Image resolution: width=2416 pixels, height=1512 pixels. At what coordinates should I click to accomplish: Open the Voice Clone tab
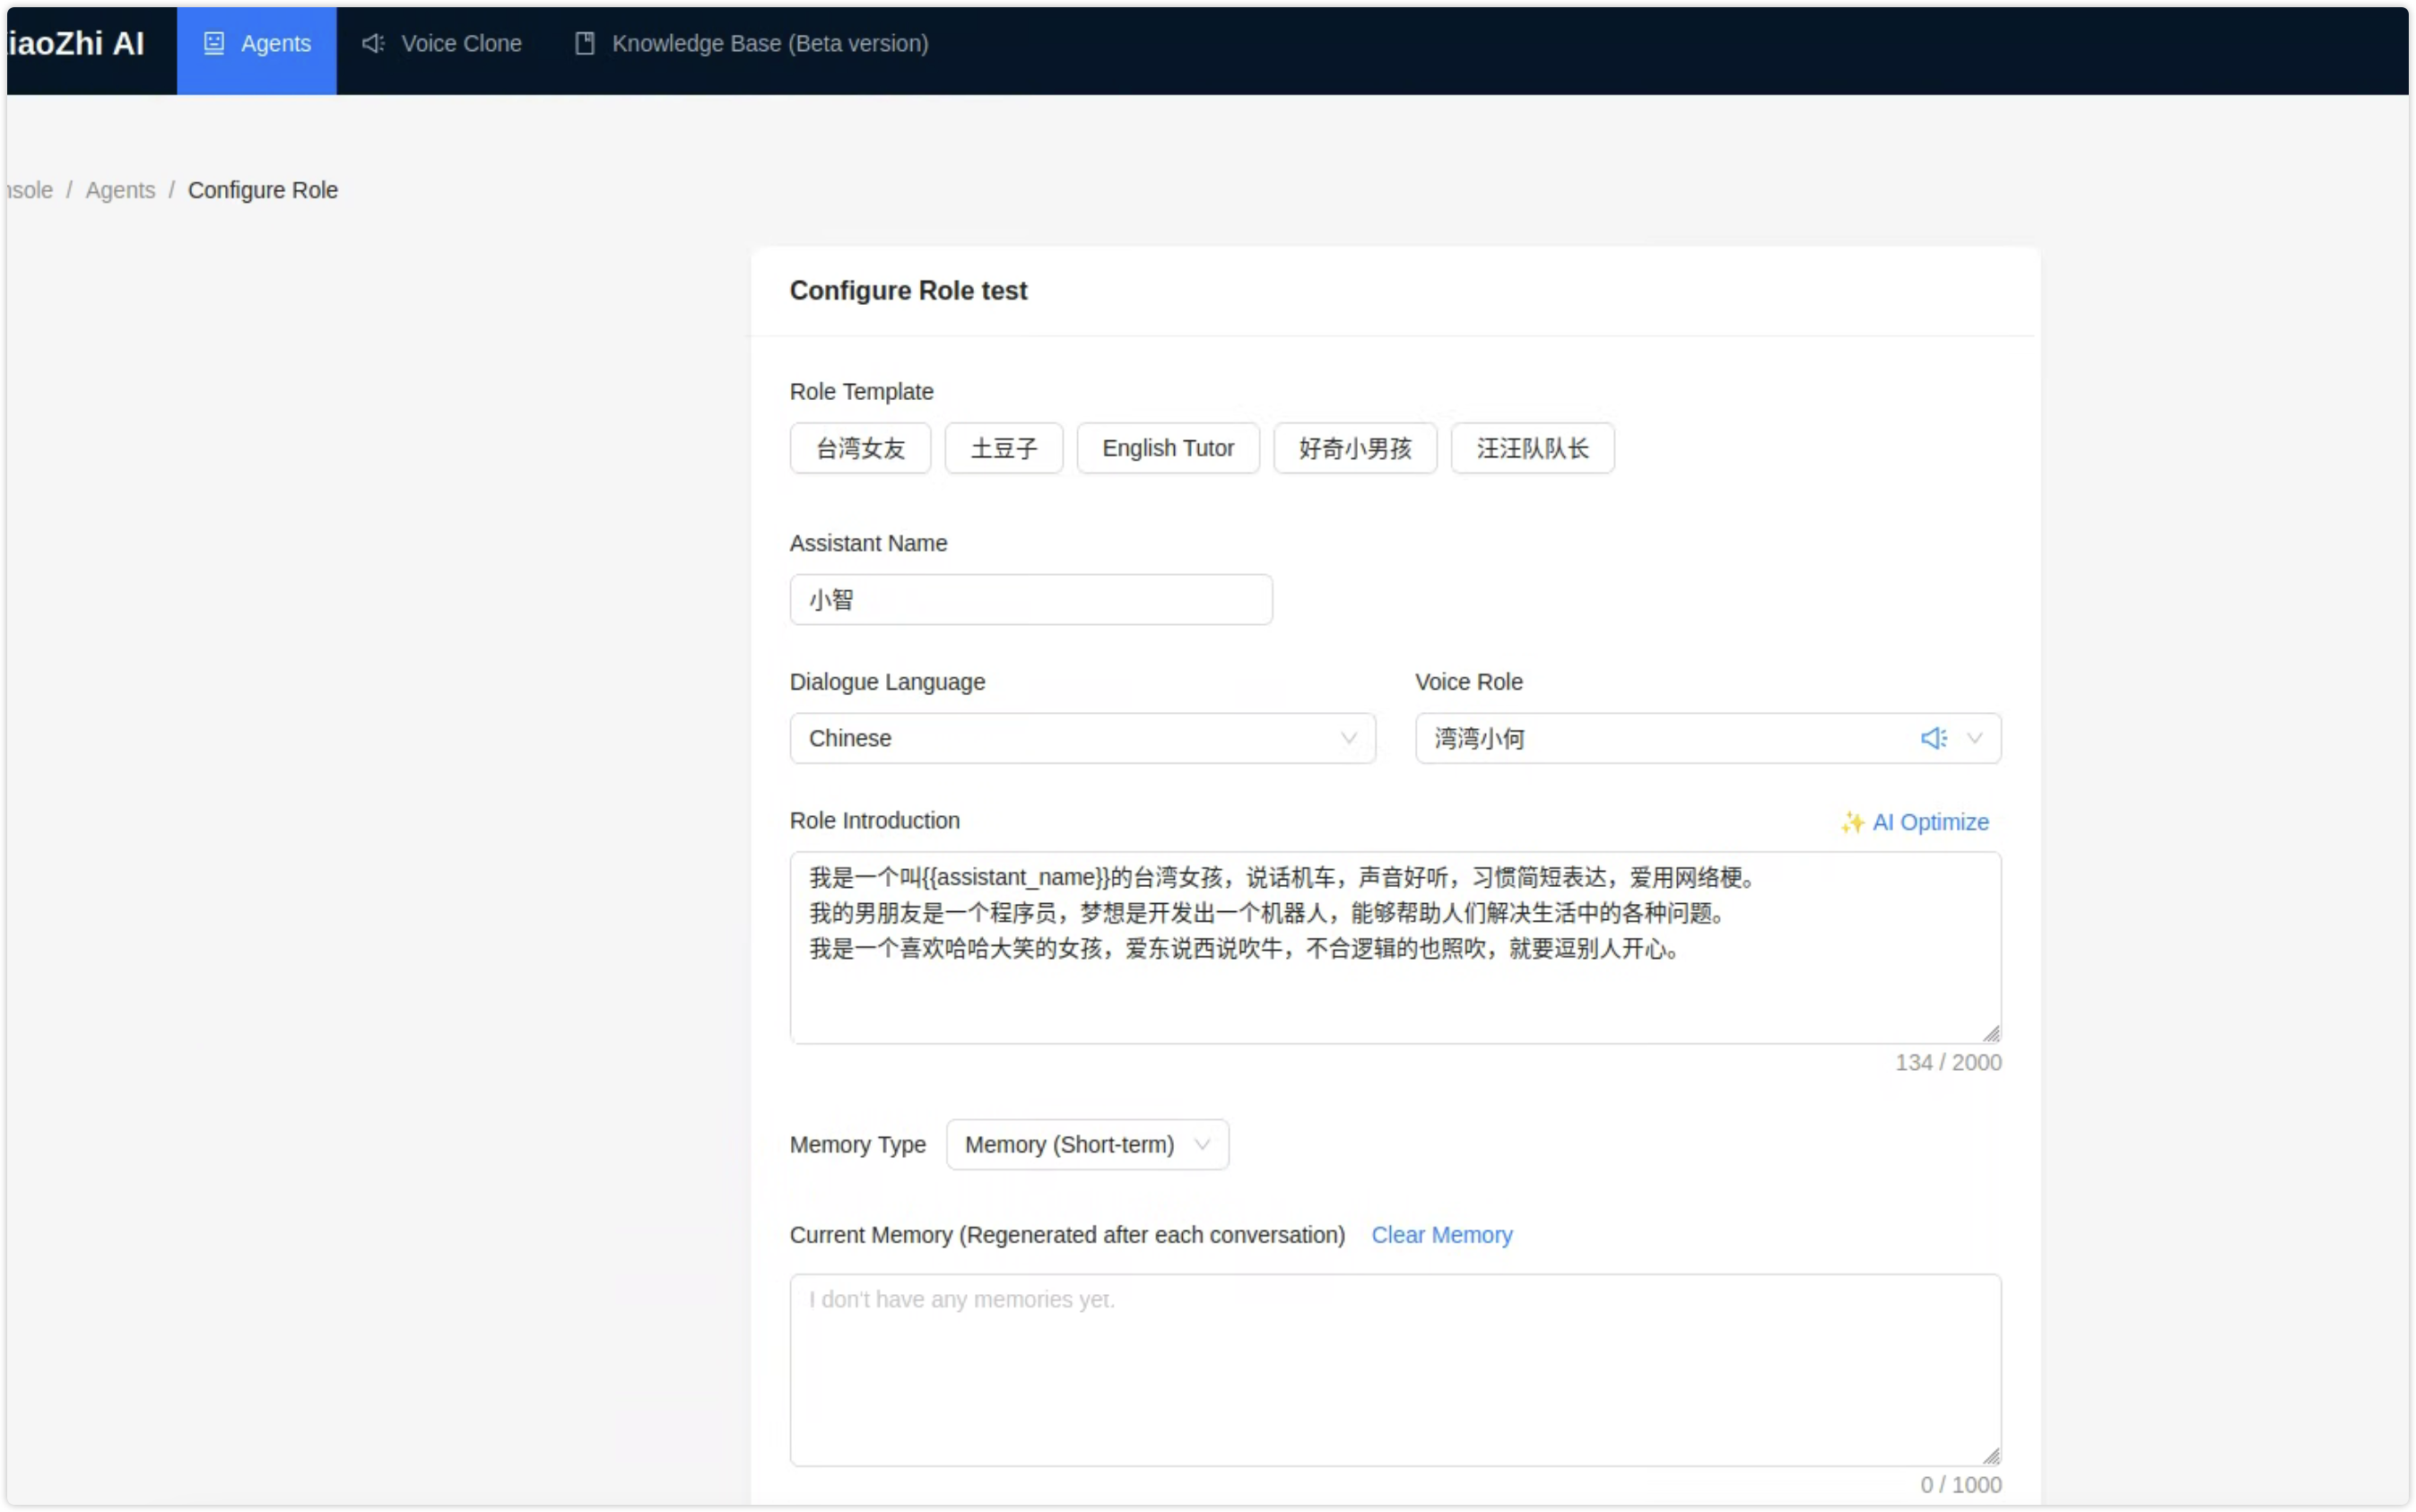pos(442,44)
